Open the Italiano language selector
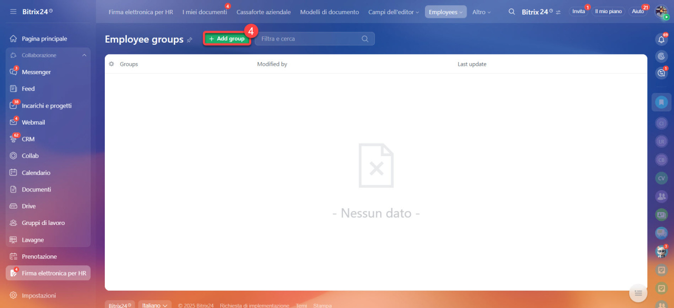674x308 pixels. (x=154, y=305)
